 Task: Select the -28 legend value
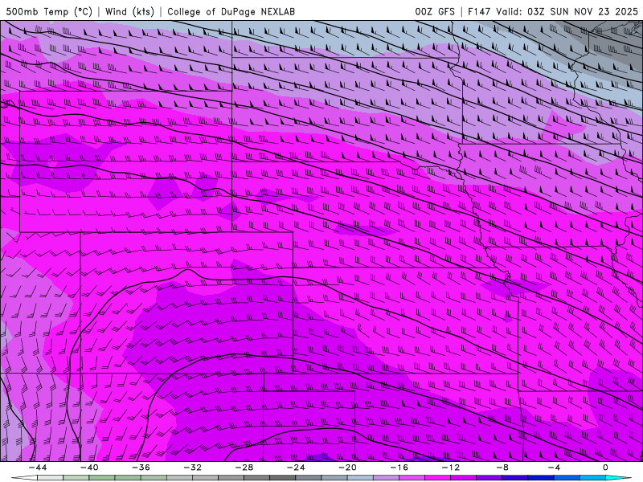244,468
